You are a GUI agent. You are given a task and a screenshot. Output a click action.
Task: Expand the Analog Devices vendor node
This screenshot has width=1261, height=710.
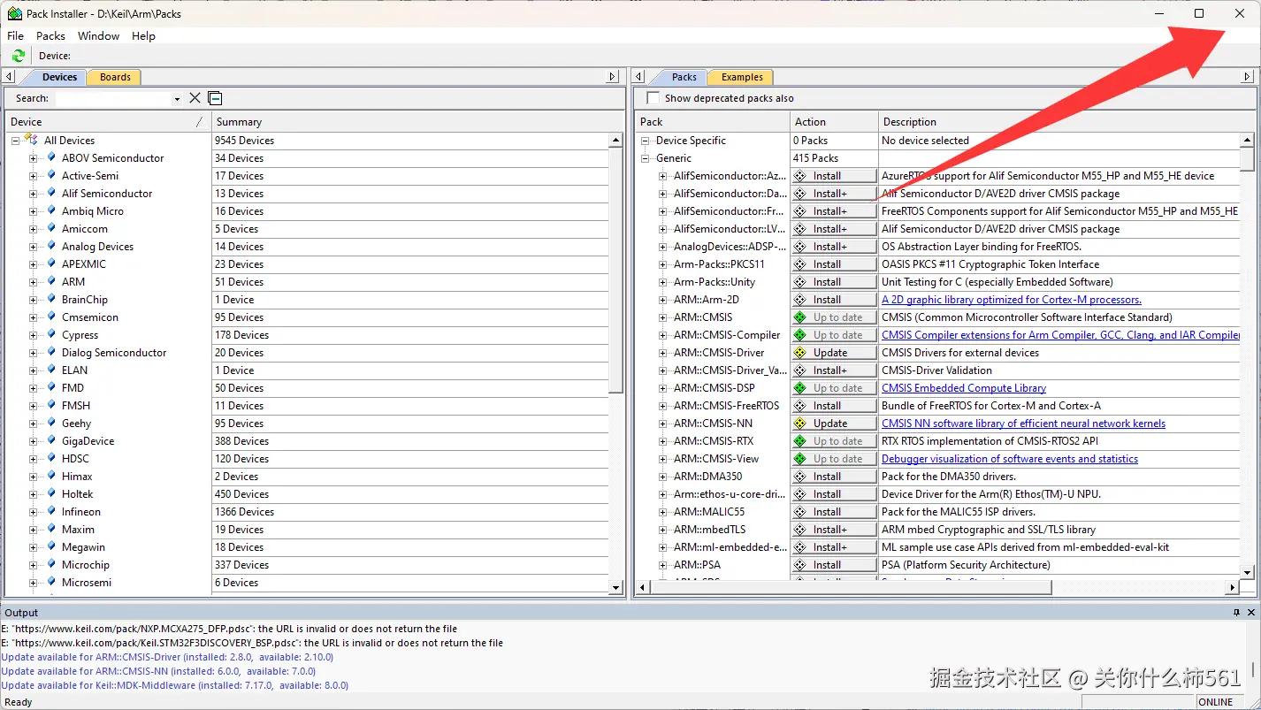33,247
